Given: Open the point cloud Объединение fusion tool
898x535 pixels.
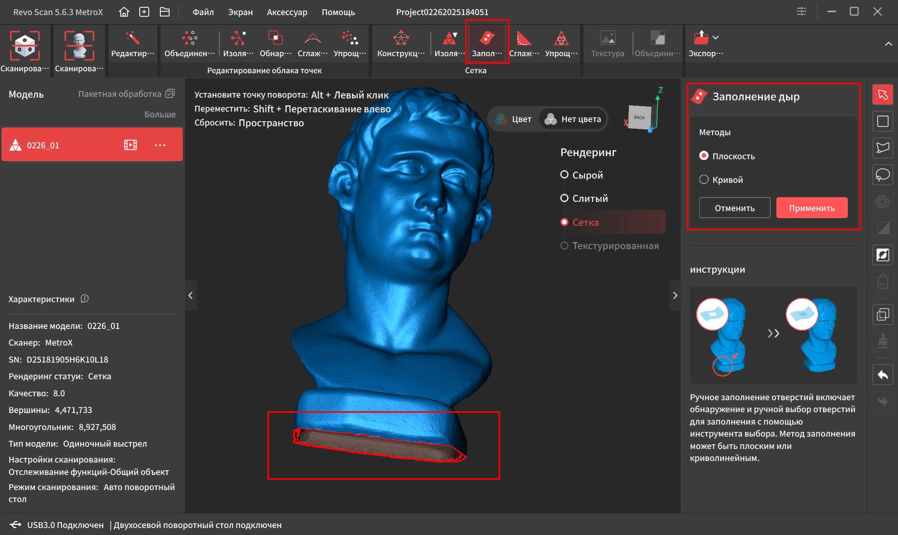Looking at the screenshot, I should 189,39.
